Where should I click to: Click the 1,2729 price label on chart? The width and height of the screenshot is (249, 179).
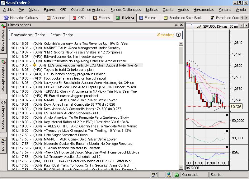[x=236, y=106]
